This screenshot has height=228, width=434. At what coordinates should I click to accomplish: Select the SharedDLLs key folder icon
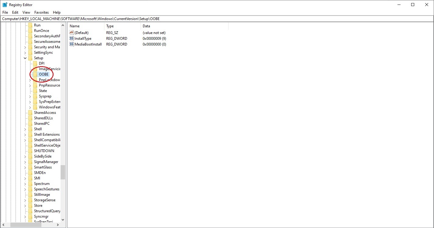click(x=30, y=118)
